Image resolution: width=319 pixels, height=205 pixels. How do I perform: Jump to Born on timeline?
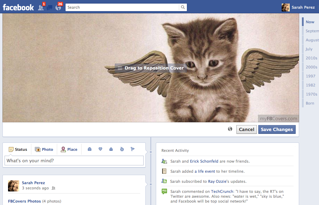[x=310, y=103]
